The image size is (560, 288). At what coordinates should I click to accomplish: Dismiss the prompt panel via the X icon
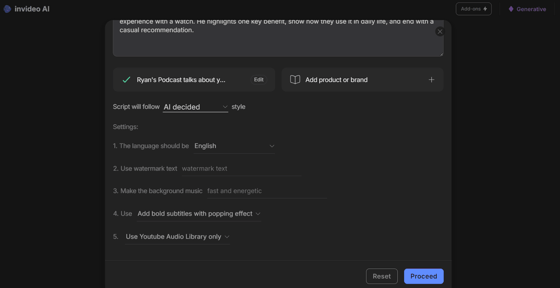[x=440, y=31]
